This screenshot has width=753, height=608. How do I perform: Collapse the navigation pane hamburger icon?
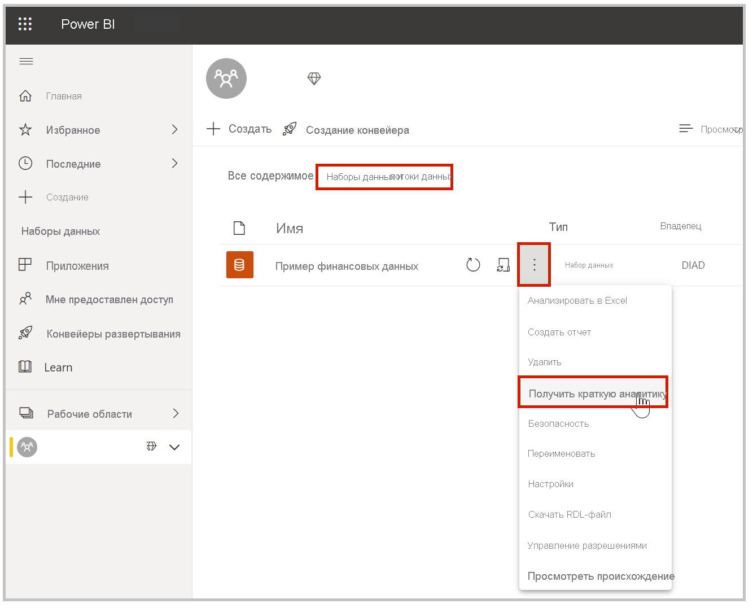pyautogui.click(x=26, y=61)
